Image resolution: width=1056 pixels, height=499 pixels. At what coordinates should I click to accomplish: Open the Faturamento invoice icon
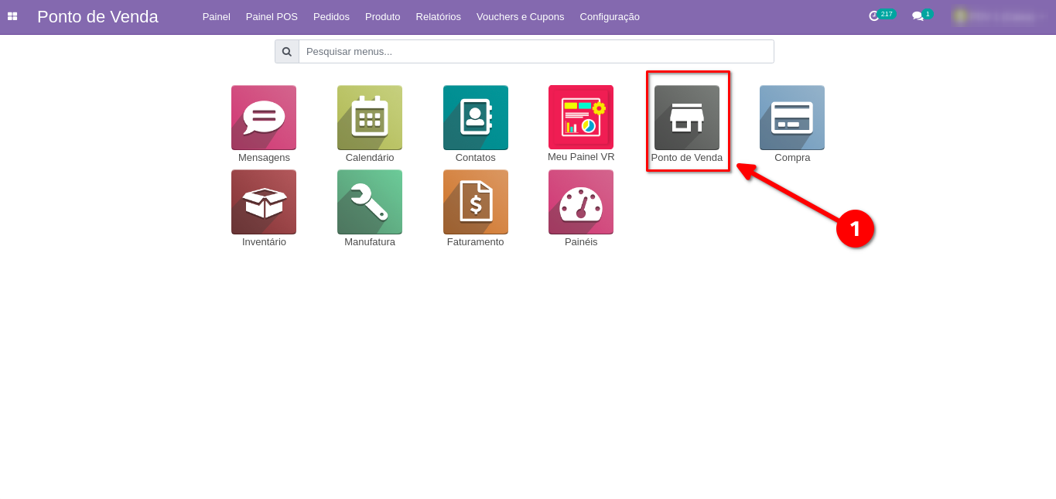click(x=475, y=202)
